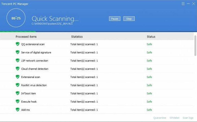The image size is (197, 122).
Task: Select Inf boot item text
Action: tap(28, 93)
